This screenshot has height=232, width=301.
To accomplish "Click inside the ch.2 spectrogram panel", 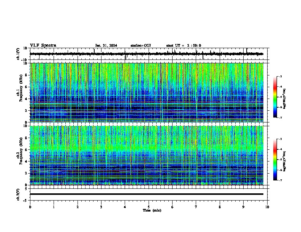I will click(x=147, y=155).
